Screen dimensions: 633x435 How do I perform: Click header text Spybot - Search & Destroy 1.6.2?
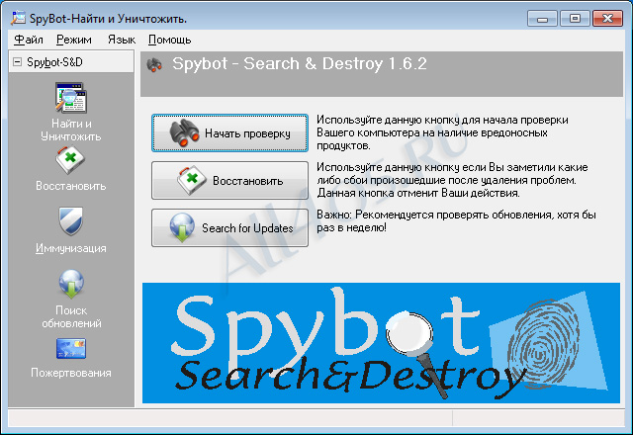click(299, 63)
